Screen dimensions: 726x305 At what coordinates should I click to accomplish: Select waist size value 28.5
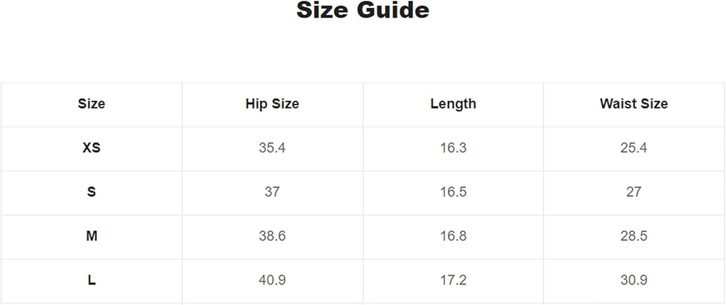coord(634,236)
